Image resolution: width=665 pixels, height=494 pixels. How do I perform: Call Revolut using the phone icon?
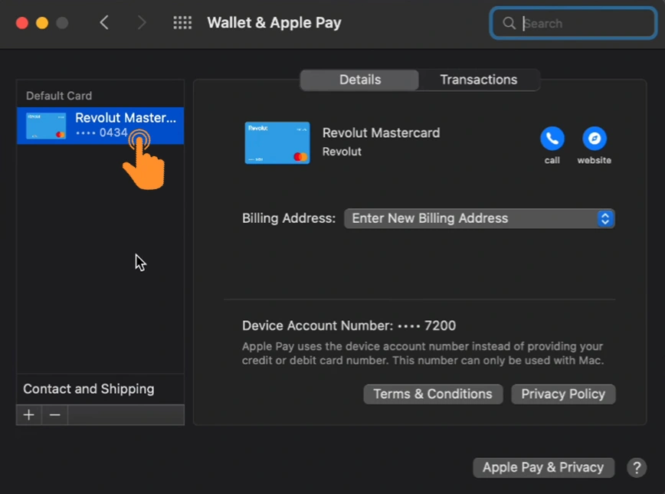552,138
